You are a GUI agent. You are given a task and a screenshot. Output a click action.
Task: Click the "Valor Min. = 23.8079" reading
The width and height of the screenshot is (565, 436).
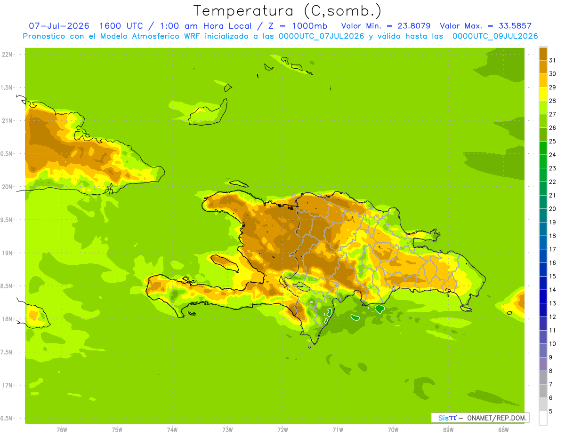coord(386,26)
